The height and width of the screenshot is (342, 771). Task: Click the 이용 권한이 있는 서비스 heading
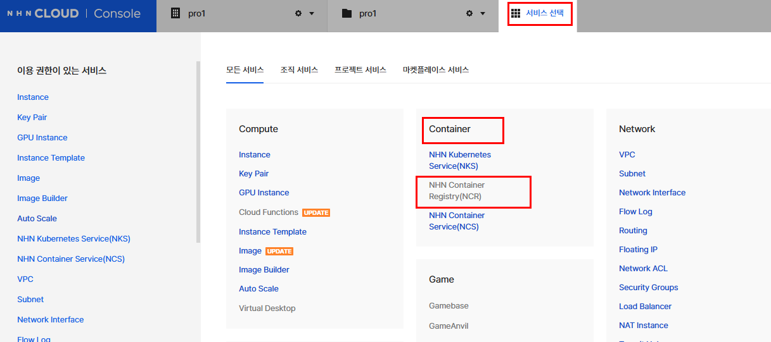click(62, 71)
